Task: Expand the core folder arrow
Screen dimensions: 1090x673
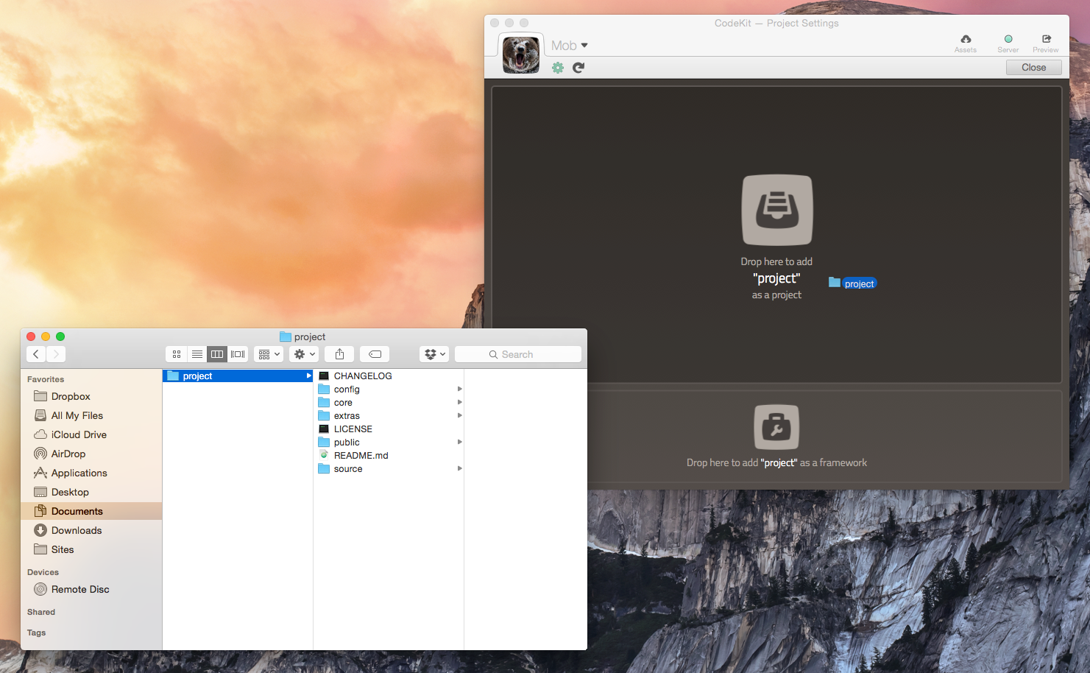Action: pos(459,403)
